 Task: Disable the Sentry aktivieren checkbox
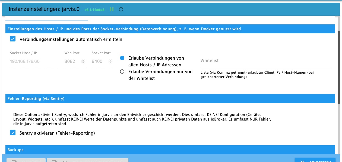(x=12, y=133)
